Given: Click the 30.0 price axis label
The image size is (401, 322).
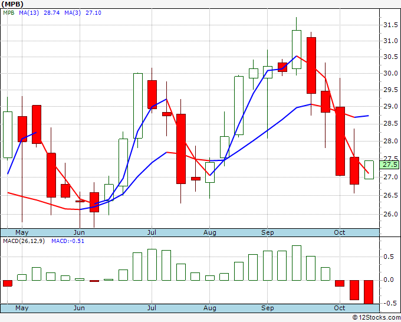Looking at the screenshot, I should [x=390, y=73].
